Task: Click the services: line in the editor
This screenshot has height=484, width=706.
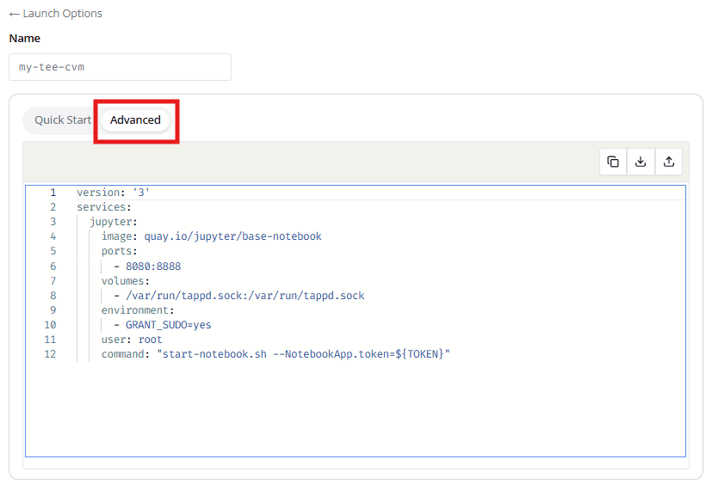Action: coord(103,207)
